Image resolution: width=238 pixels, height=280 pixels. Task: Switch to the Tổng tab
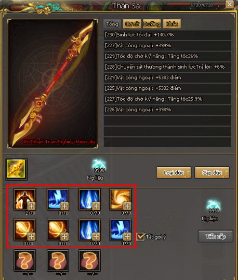(112, 24)
